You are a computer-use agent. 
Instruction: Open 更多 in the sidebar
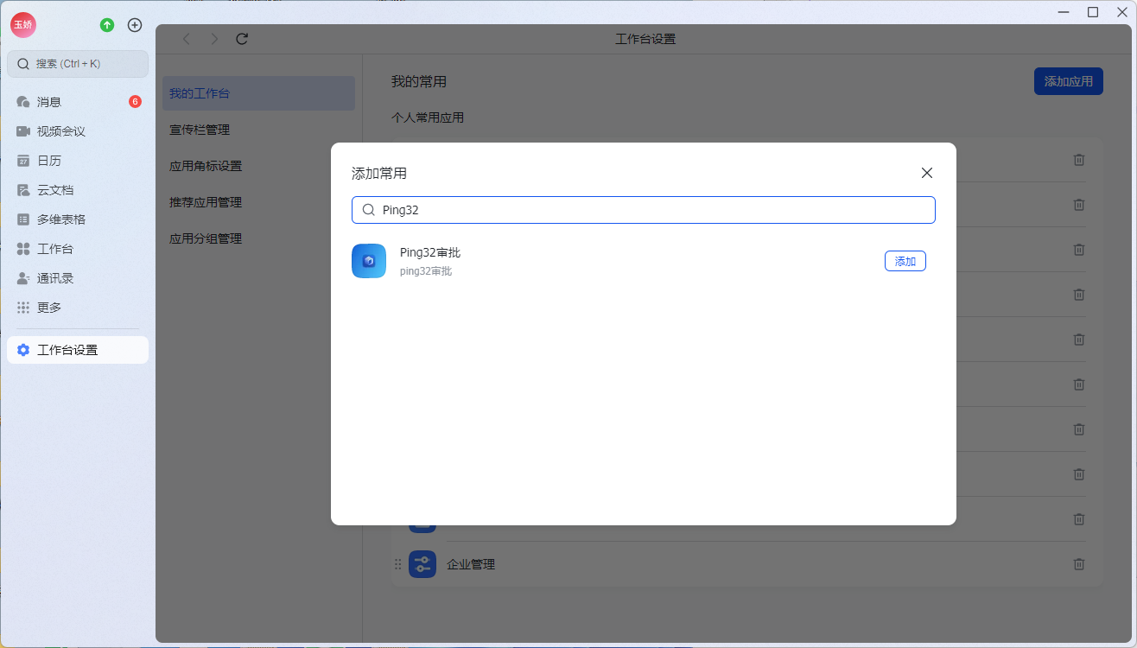pos(78,308)
